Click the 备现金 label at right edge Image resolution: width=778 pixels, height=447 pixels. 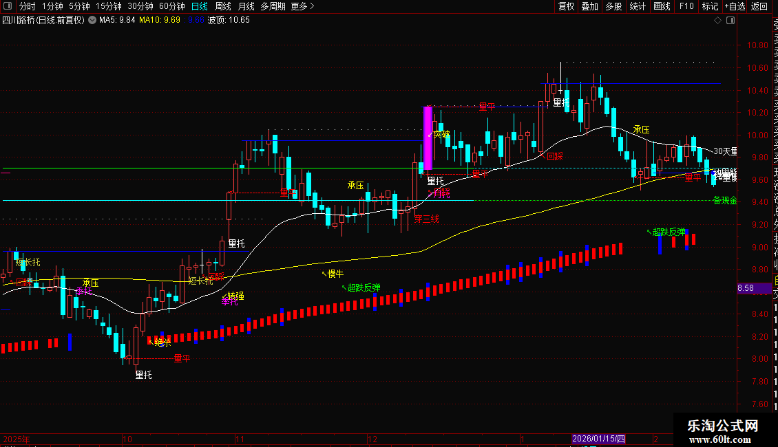tap(725, 200)
